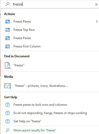The image size is (99, 134).
Task: Open Get Help on "freeze"
Action: (49, 121)
